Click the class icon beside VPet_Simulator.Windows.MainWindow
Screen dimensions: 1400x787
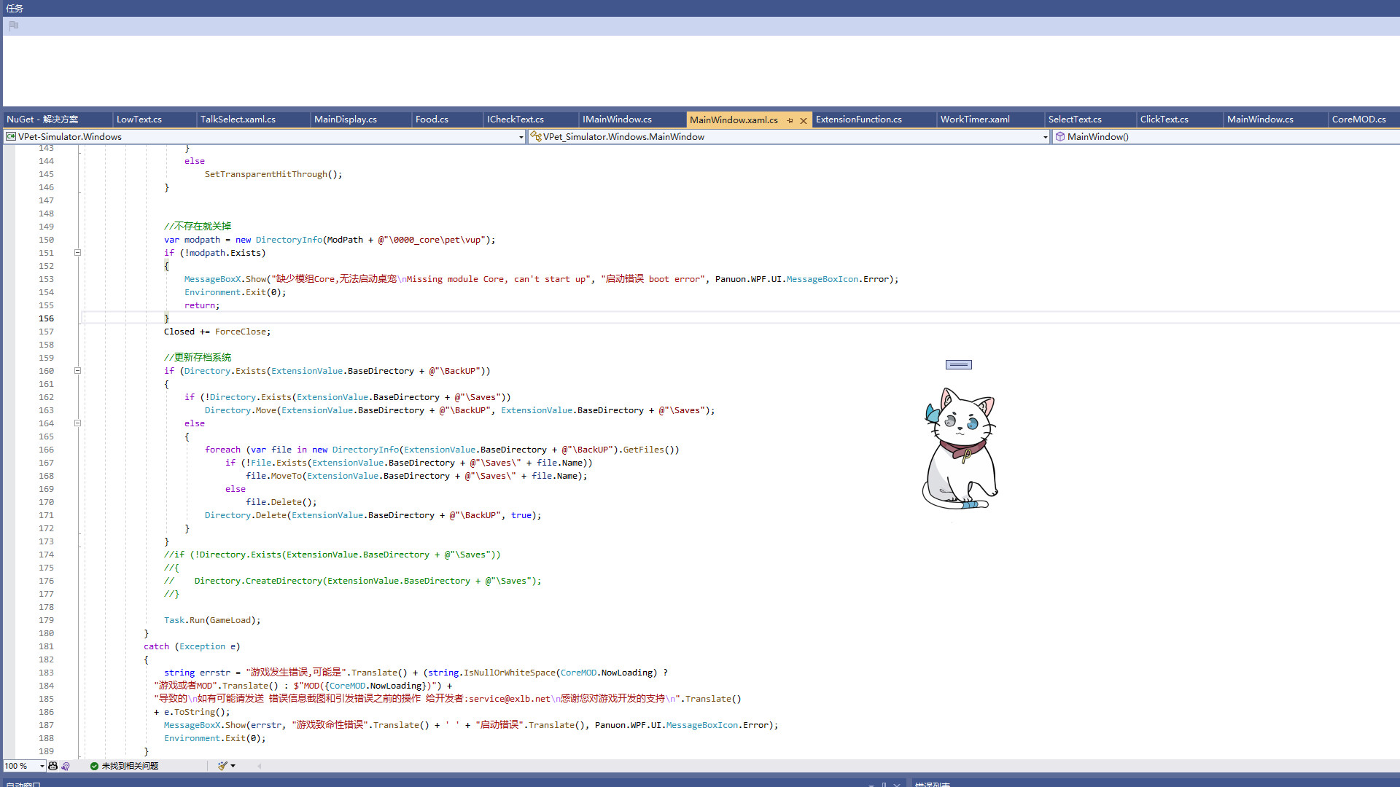(535, 136)
